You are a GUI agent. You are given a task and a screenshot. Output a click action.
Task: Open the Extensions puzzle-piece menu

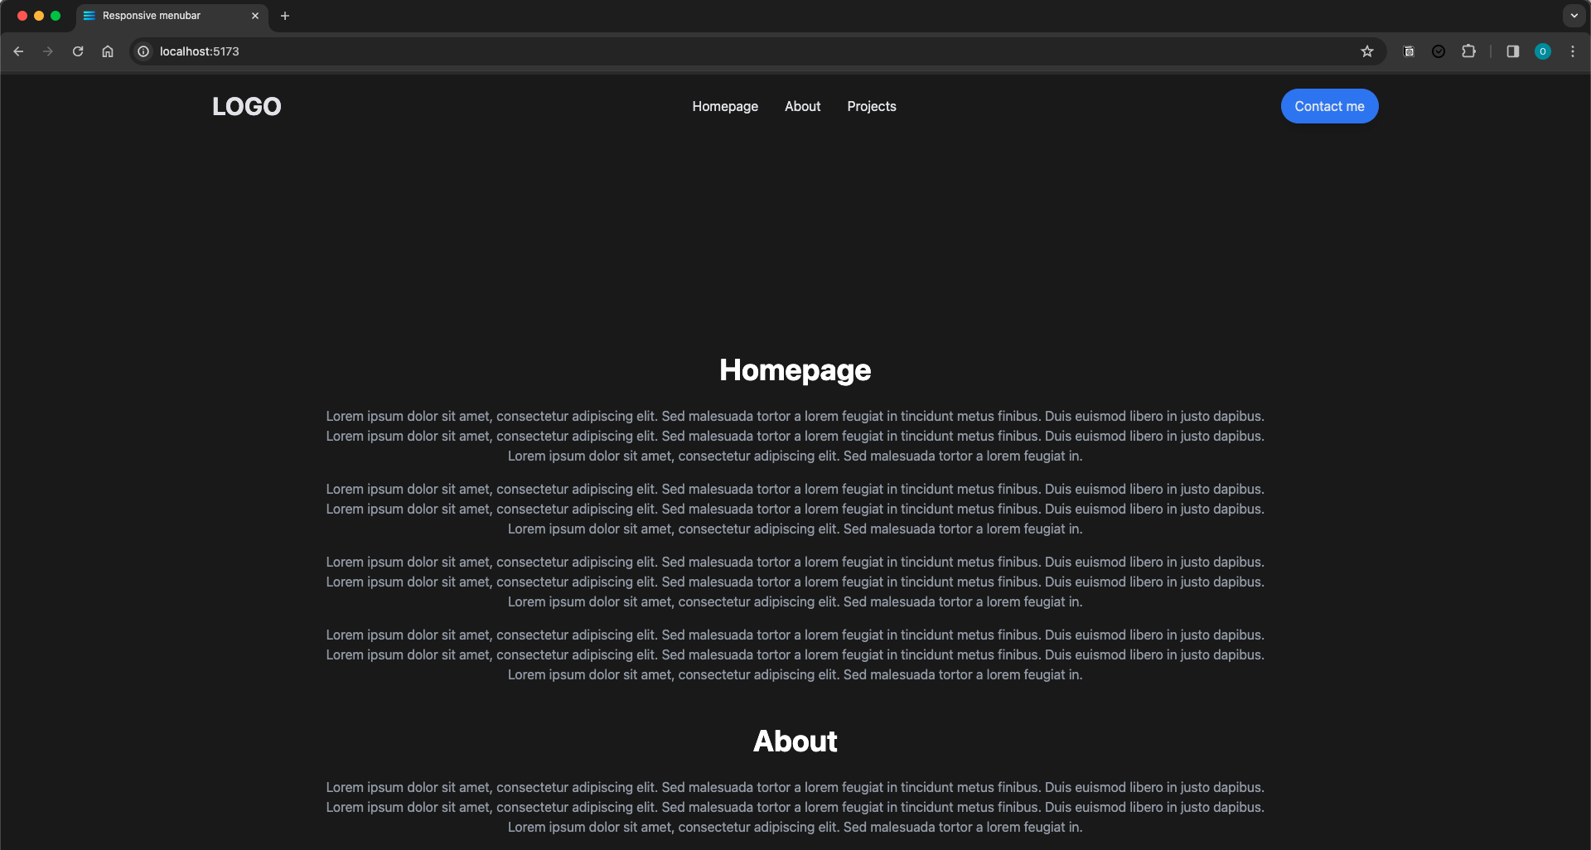[x=1468, y=51]
